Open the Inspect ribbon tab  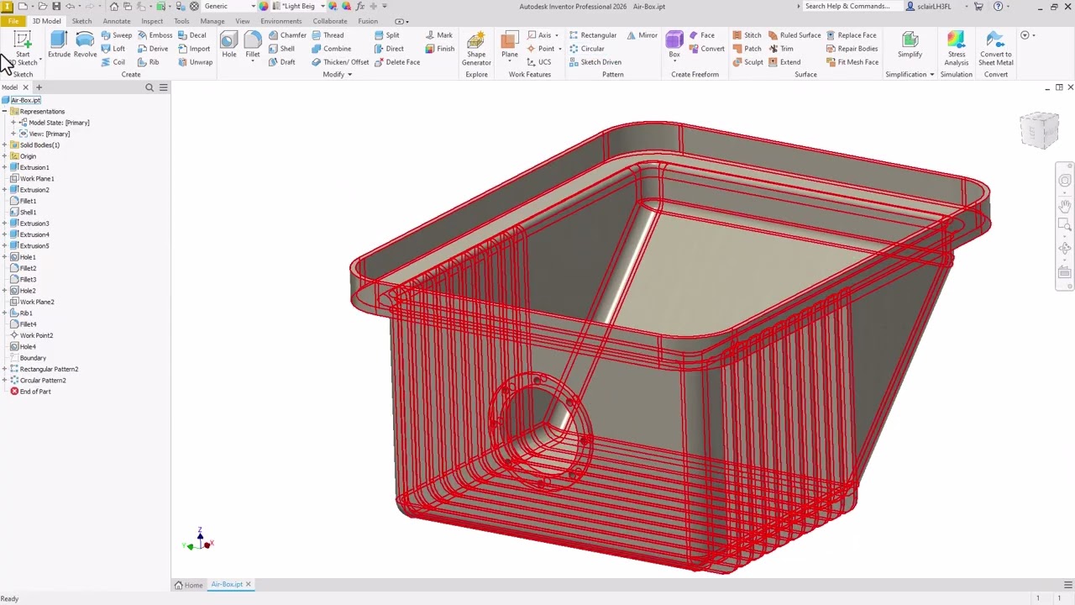[x=152, y=21]
